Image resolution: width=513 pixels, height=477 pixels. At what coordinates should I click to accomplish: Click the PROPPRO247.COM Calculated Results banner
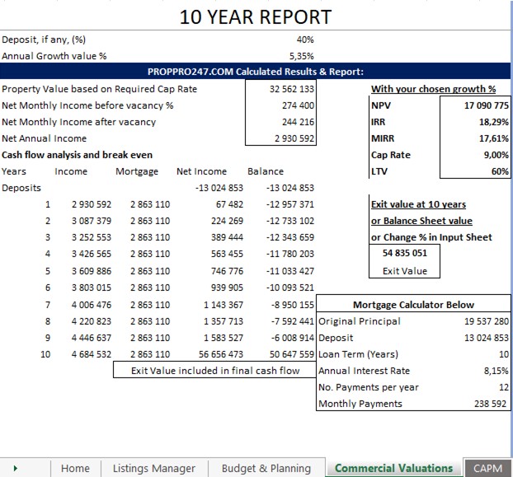[x=255, y=71]
